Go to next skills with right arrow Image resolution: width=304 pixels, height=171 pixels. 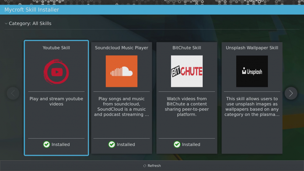pos(291,93)
